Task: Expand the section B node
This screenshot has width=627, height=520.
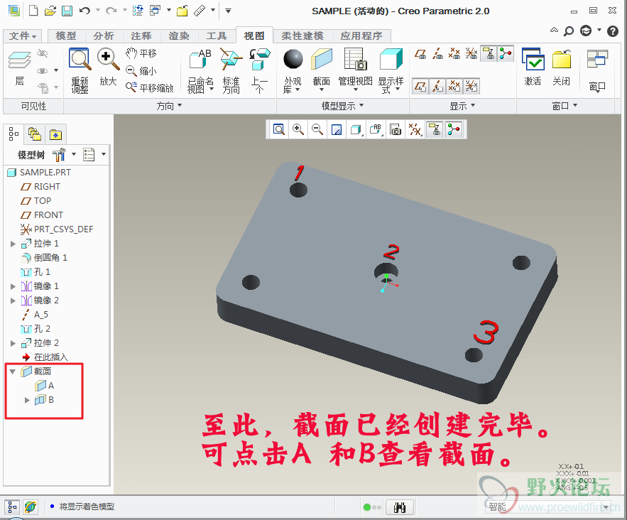Action: pyautogui.click(x=27, y=400)
